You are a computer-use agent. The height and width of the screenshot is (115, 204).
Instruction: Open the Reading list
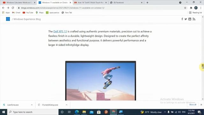pos(195,12)
